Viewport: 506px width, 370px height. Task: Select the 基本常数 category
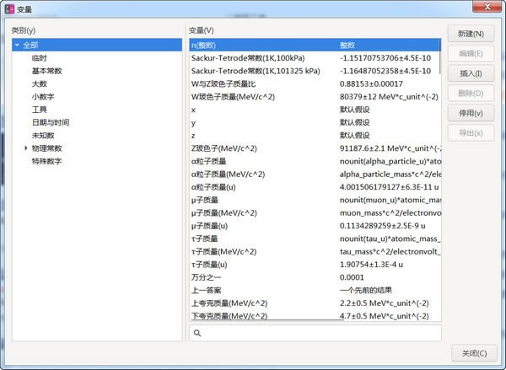click(x=46, y=71)
